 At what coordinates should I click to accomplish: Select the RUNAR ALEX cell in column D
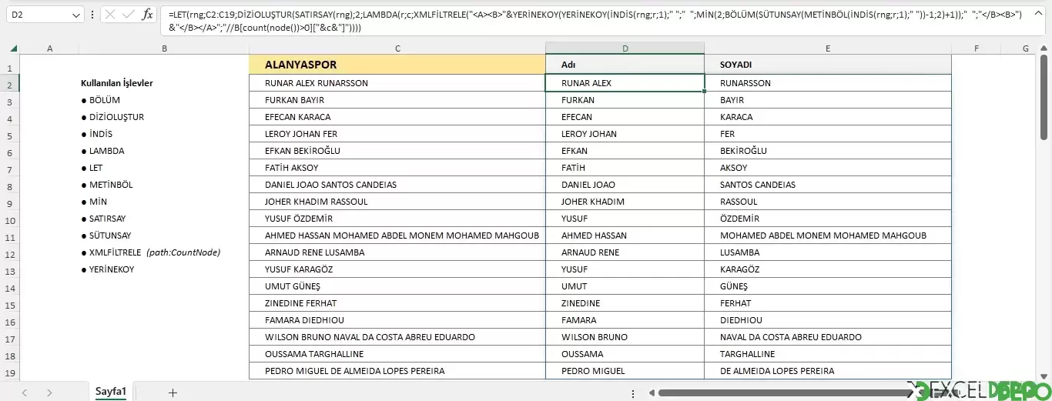(625, 83)
